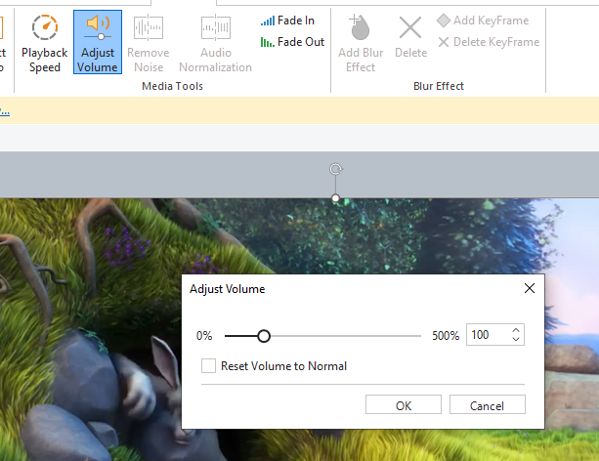Click the volume percentage input field
Image resolution: width=599 pixels, height=461 pixels.
point(489,335)
